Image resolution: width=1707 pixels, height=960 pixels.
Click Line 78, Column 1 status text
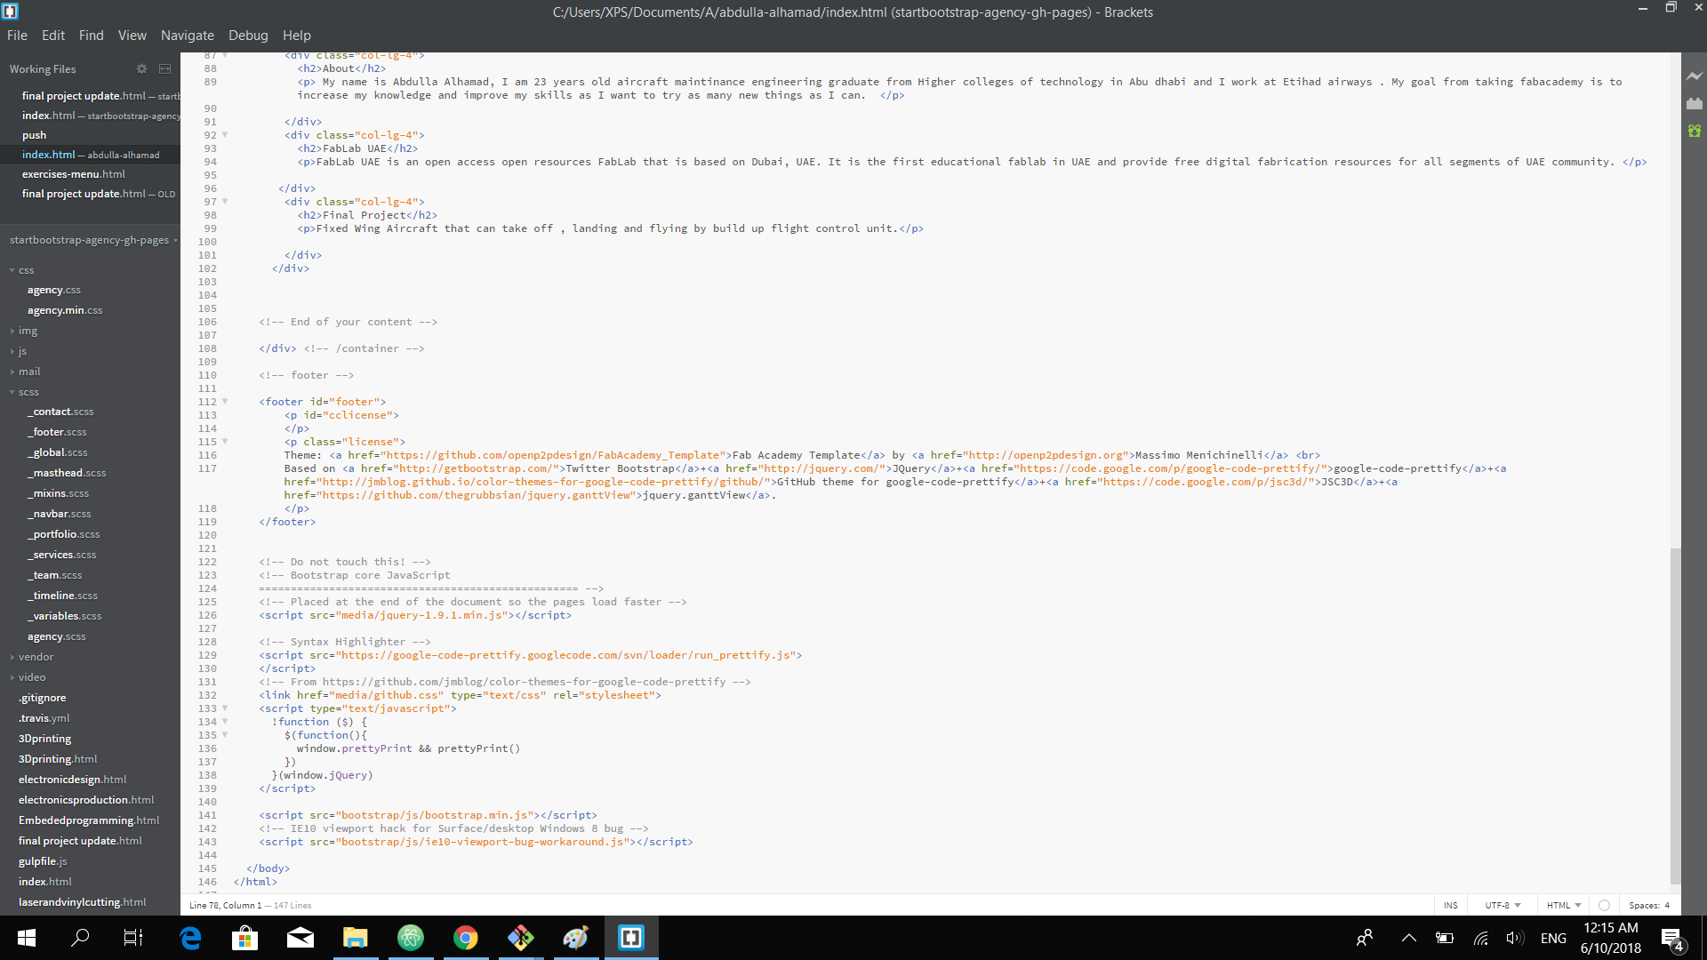[x=225, y=905]
